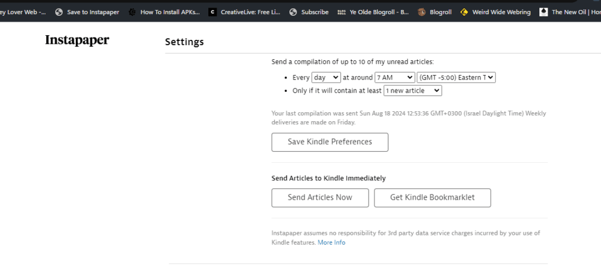Open the Save to Instapaper bookmark
The height and width of the screenshot is (274, 601).
pyautogui.click(x=87, y=12)
